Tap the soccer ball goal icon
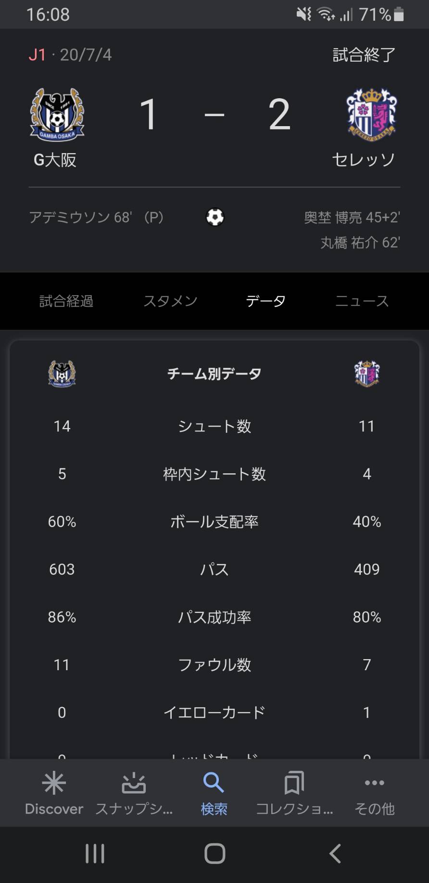 pos(215,217)
